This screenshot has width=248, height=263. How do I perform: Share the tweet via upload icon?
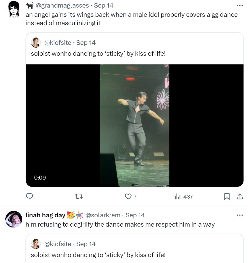(240, 197)
